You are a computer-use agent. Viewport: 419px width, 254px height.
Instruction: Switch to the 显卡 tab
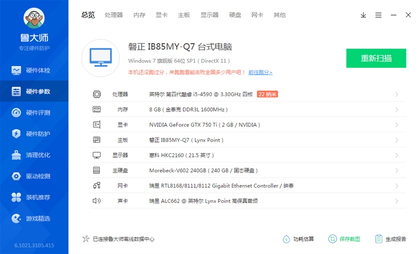click(162, 15)
